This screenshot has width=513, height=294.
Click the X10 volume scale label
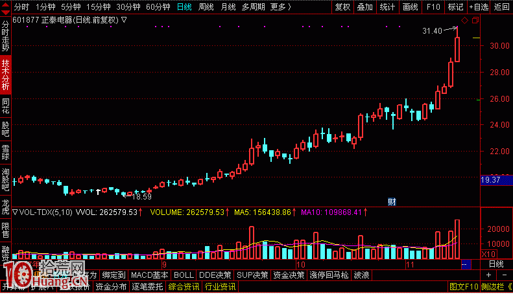[488, 254]
